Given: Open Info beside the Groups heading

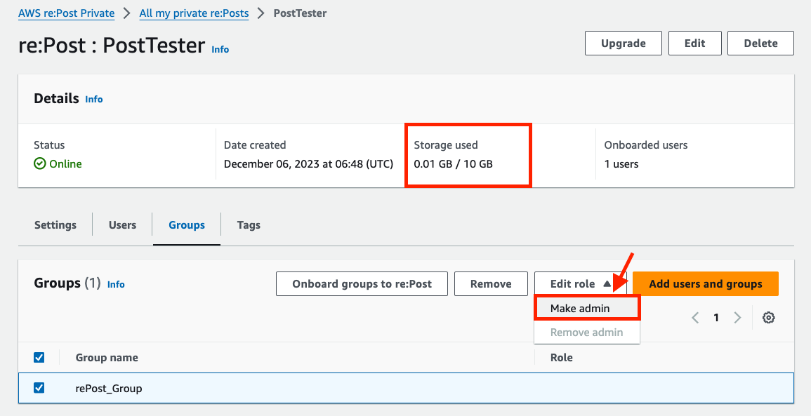Looking at the screenshot, I should tap(116, 284).
